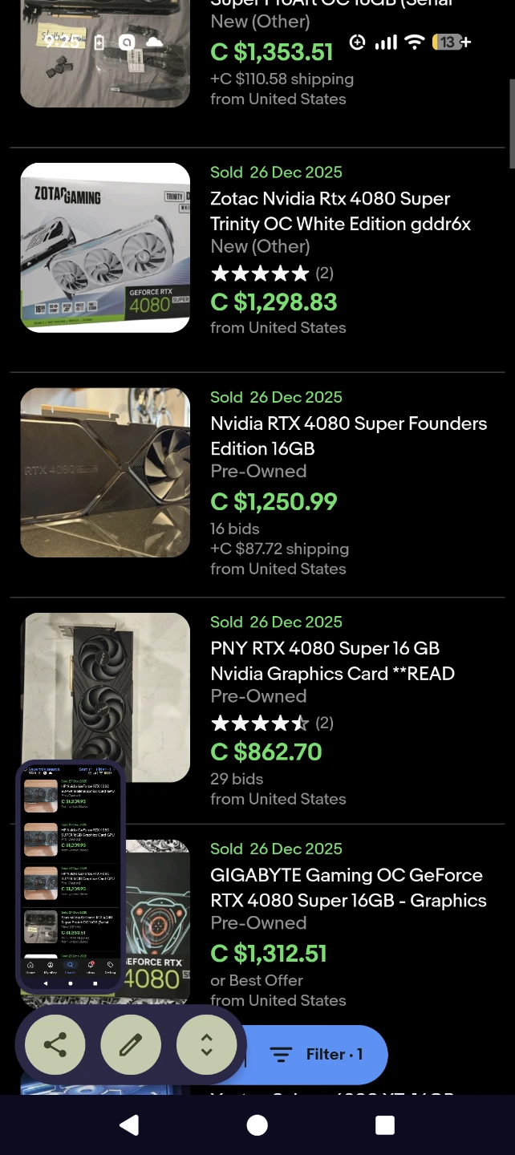Expand screenshot with the scroll capture arrows
This screenshot has height=1155, width=515.
pos(206,1044)
